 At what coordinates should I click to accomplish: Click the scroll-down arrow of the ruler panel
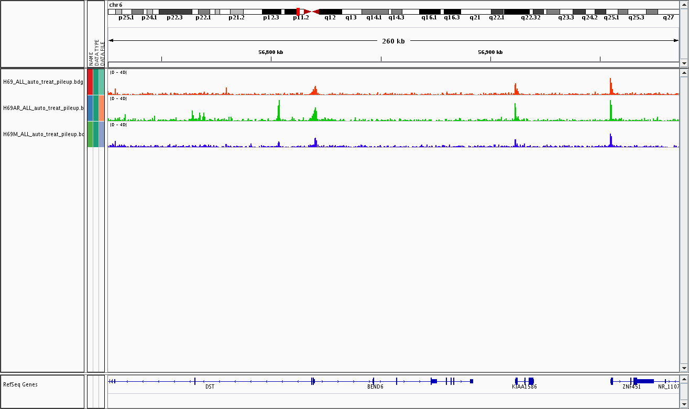(x=683, y=63)
